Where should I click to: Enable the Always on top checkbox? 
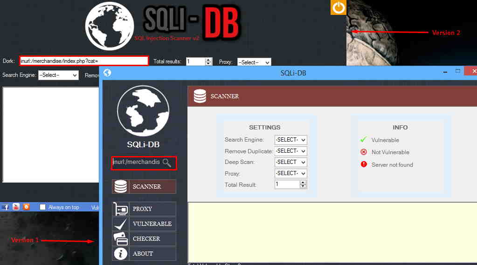[43, 207]
